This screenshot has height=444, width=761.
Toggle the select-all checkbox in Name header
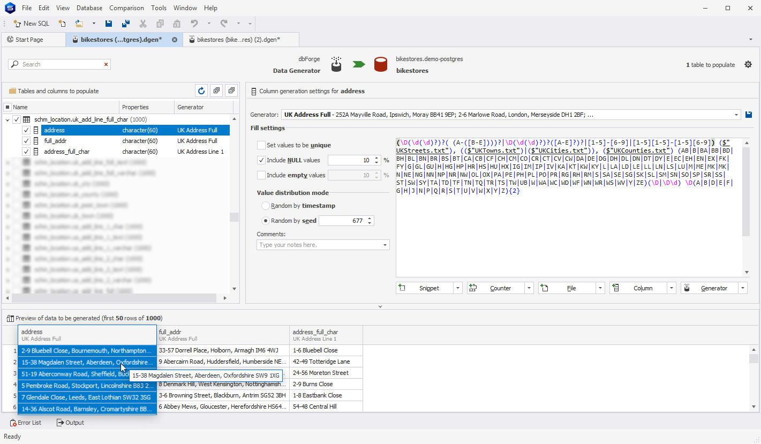click(x=7, y=107)
